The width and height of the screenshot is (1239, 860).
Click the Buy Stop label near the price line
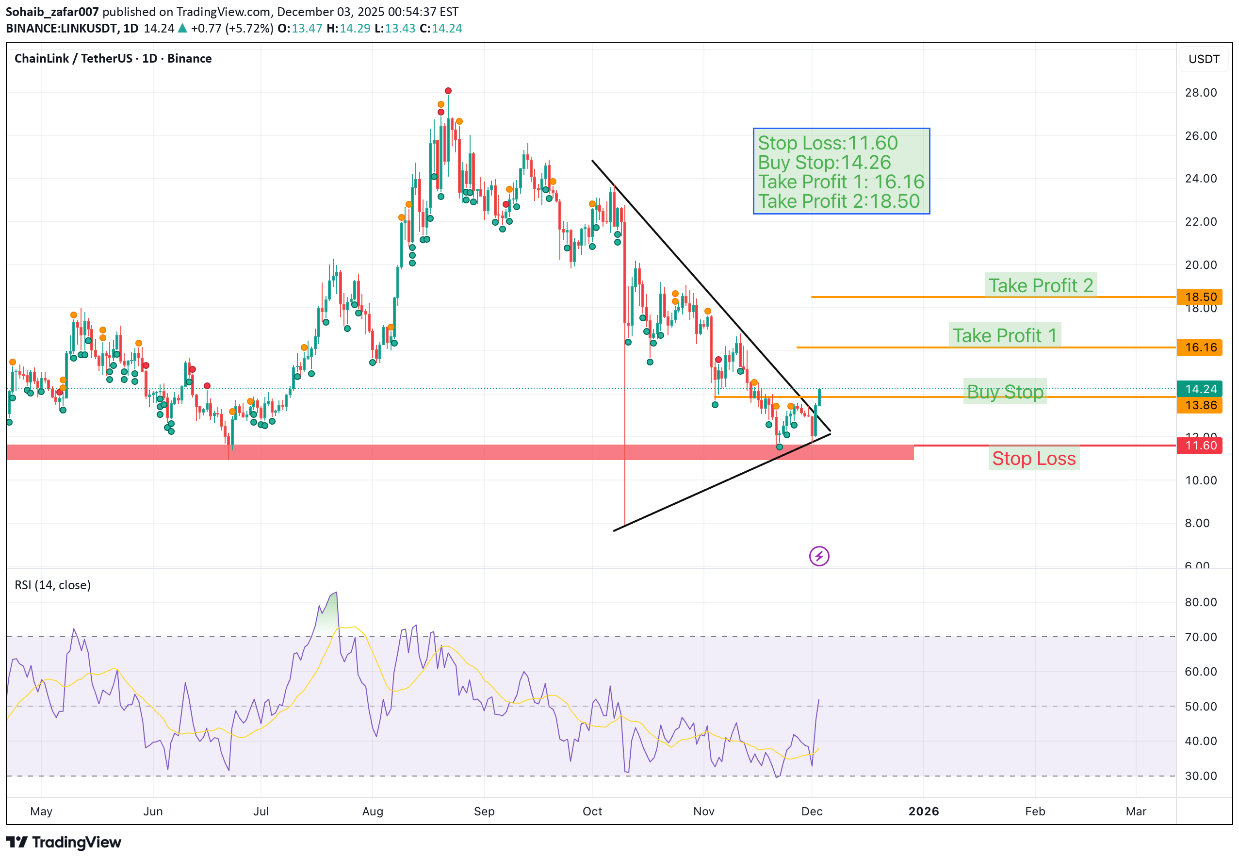[1007, 392]
